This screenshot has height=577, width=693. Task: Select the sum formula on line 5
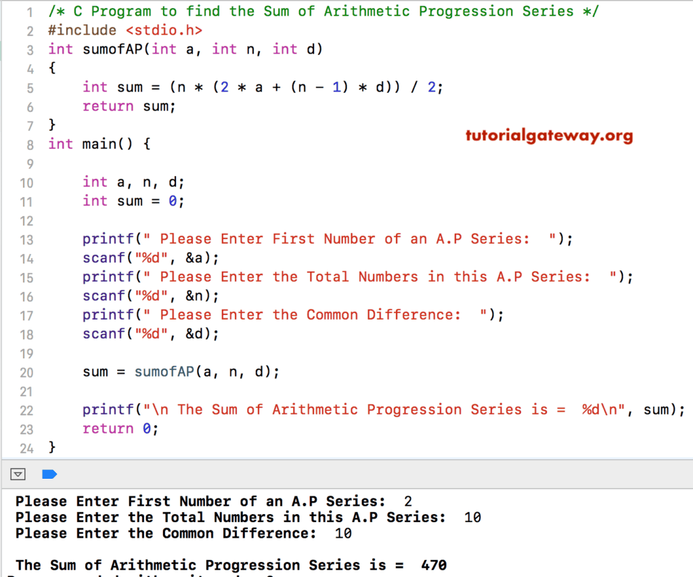(264, 87)
